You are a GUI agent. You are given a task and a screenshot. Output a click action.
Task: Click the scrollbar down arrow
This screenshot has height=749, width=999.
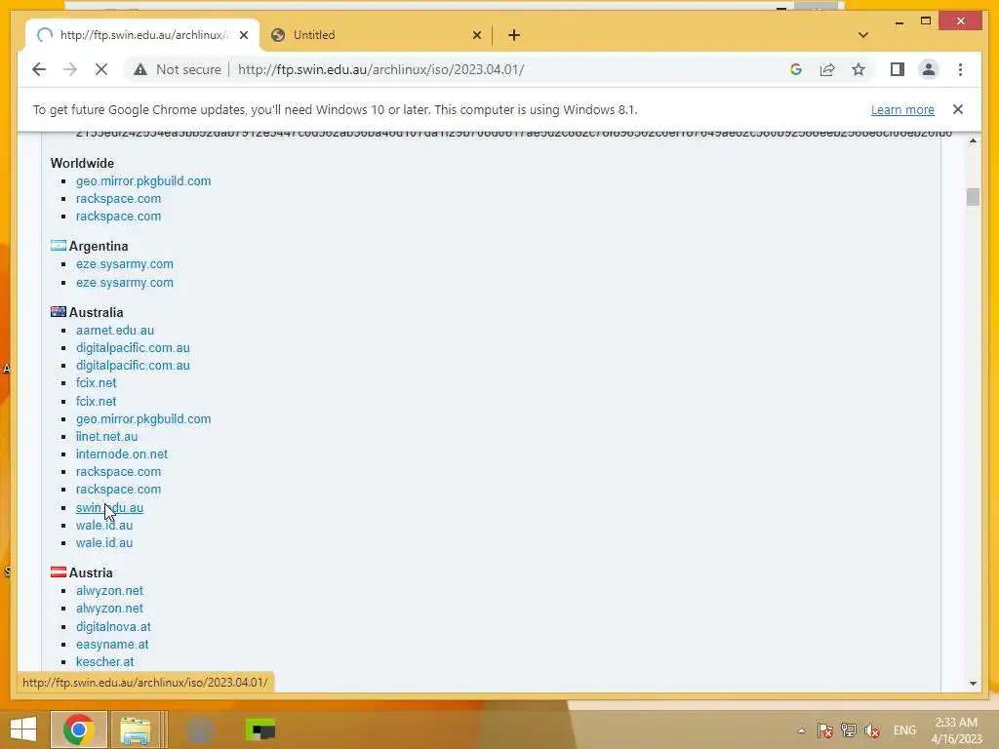pos(973,684)
